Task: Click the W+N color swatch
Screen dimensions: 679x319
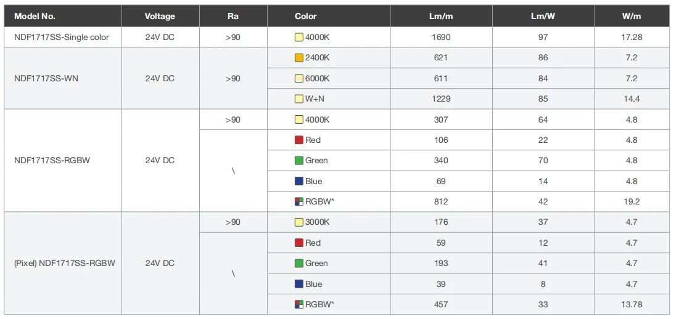Action: 299,99
